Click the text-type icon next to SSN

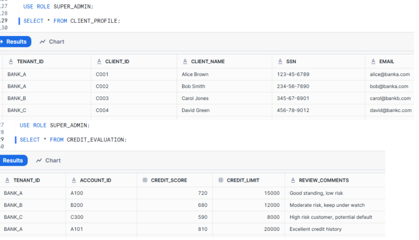pos(280,61)
